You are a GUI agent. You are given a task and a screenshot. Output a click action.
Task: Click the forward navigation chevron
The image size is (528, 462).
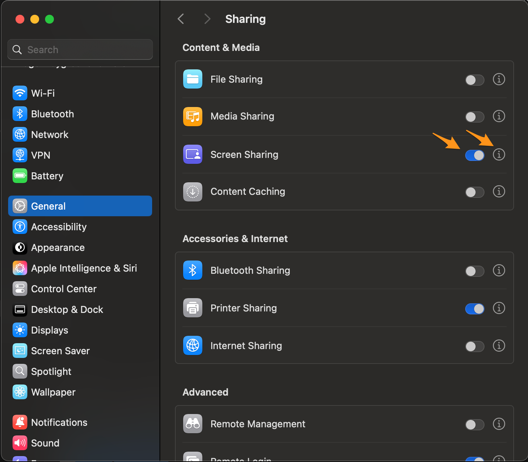pyautogui.click(x=207, y=19)
